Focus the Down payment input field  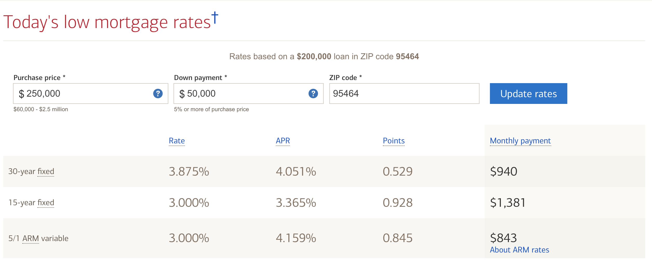tap(249, 94)
